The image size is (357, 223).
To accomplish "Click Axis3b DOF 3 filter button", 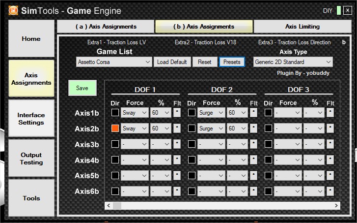I will (x=330, y=144).
